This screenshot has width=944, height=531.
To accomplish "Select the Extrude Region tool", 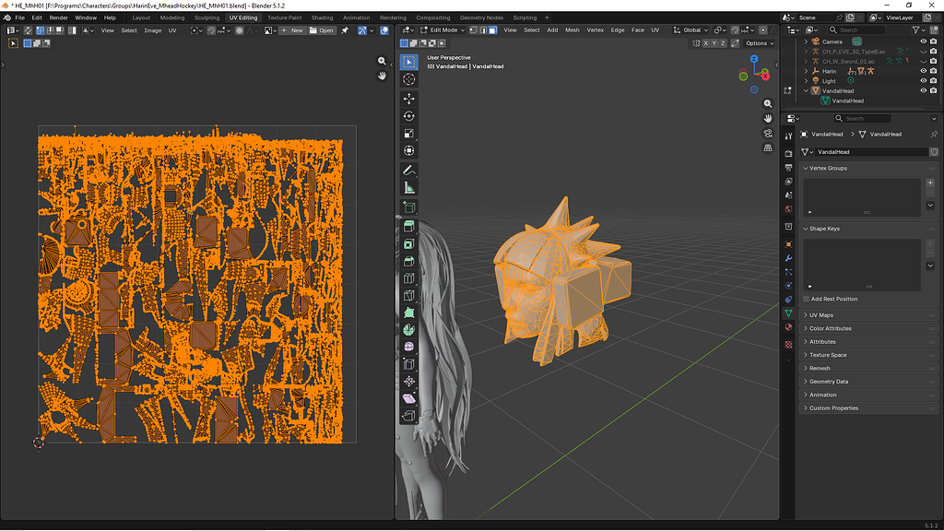I will (x=408, y=227).
